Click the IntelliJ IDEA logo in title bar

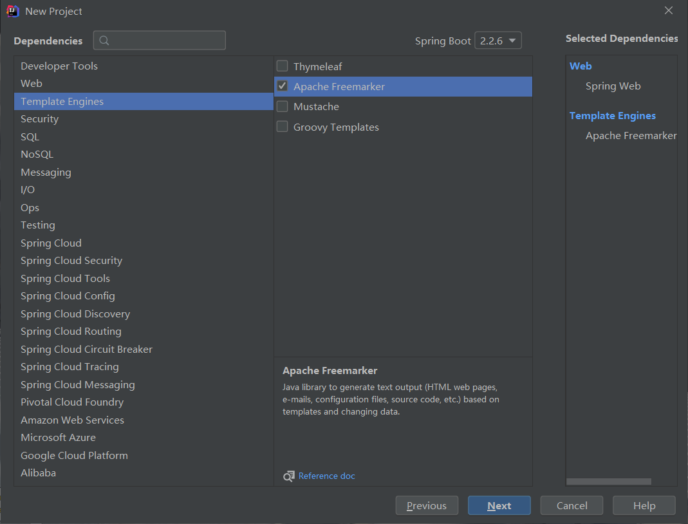12,11
